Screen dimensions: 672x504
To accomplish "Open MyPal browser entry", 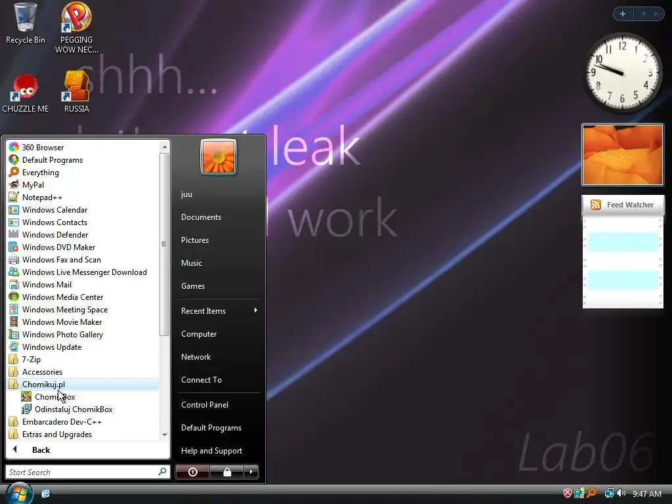I will click(x=83, y=184).
